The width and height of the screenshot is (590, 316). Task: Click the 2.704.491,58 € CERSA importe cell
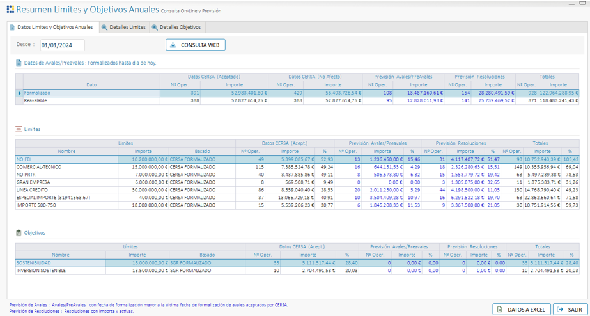(x=308, y=271)
